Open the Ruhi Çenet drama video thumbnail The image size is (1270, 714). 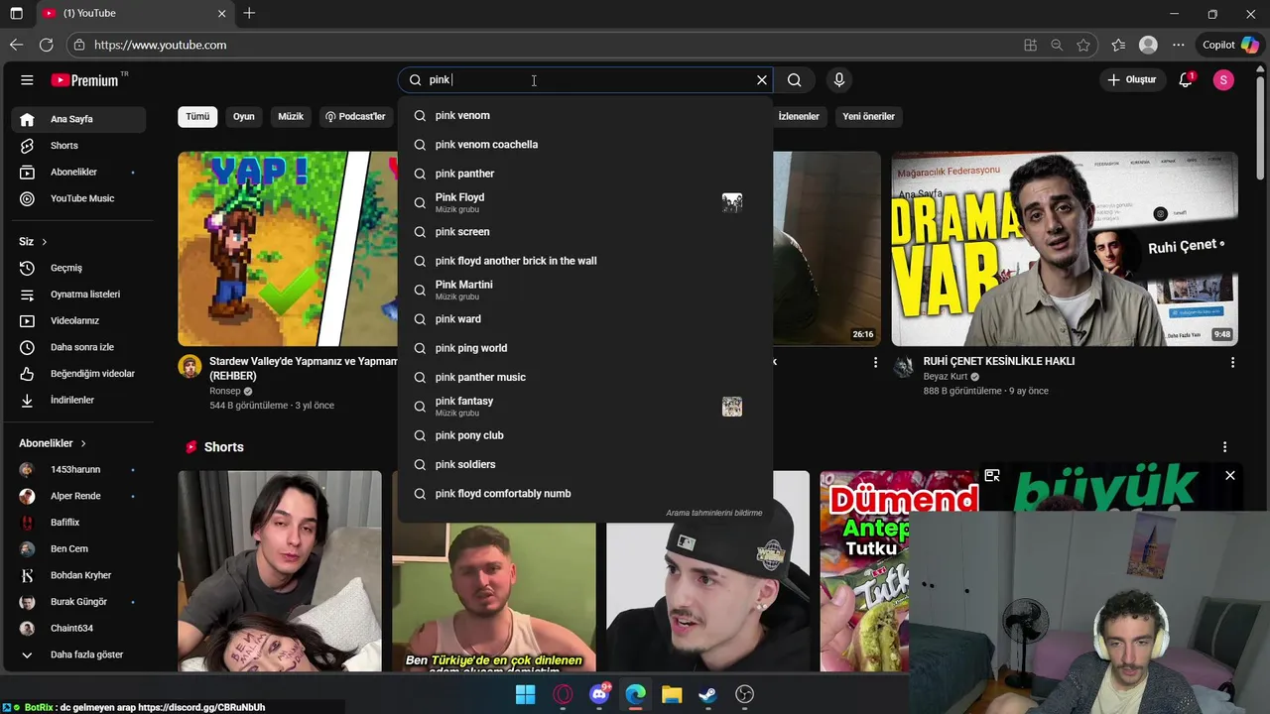pyautogui.click(x=1065, y=248)
